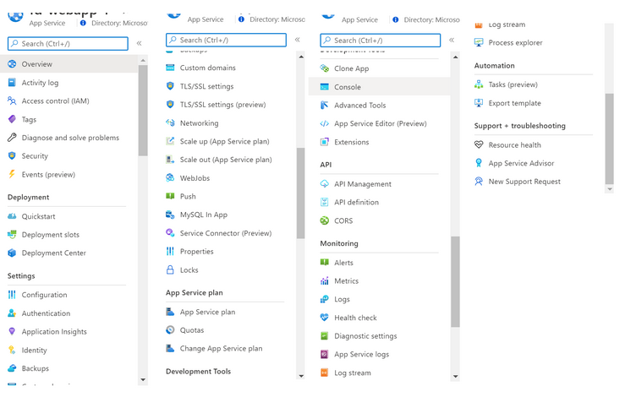Image resolution: width=636 pixels, height=397 pixels.
Task: Click the Deployment Center cube icon
Action: click(12, 253)
